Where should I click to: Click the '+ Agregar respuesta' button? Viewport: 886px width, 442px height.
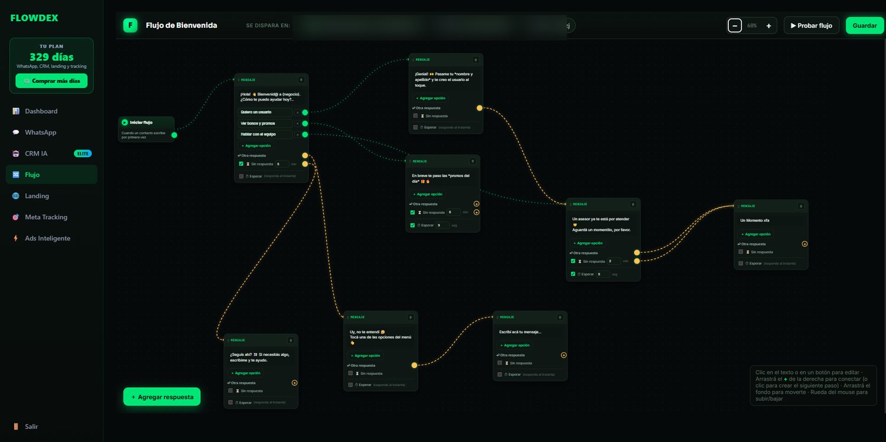tap(162, 397)
